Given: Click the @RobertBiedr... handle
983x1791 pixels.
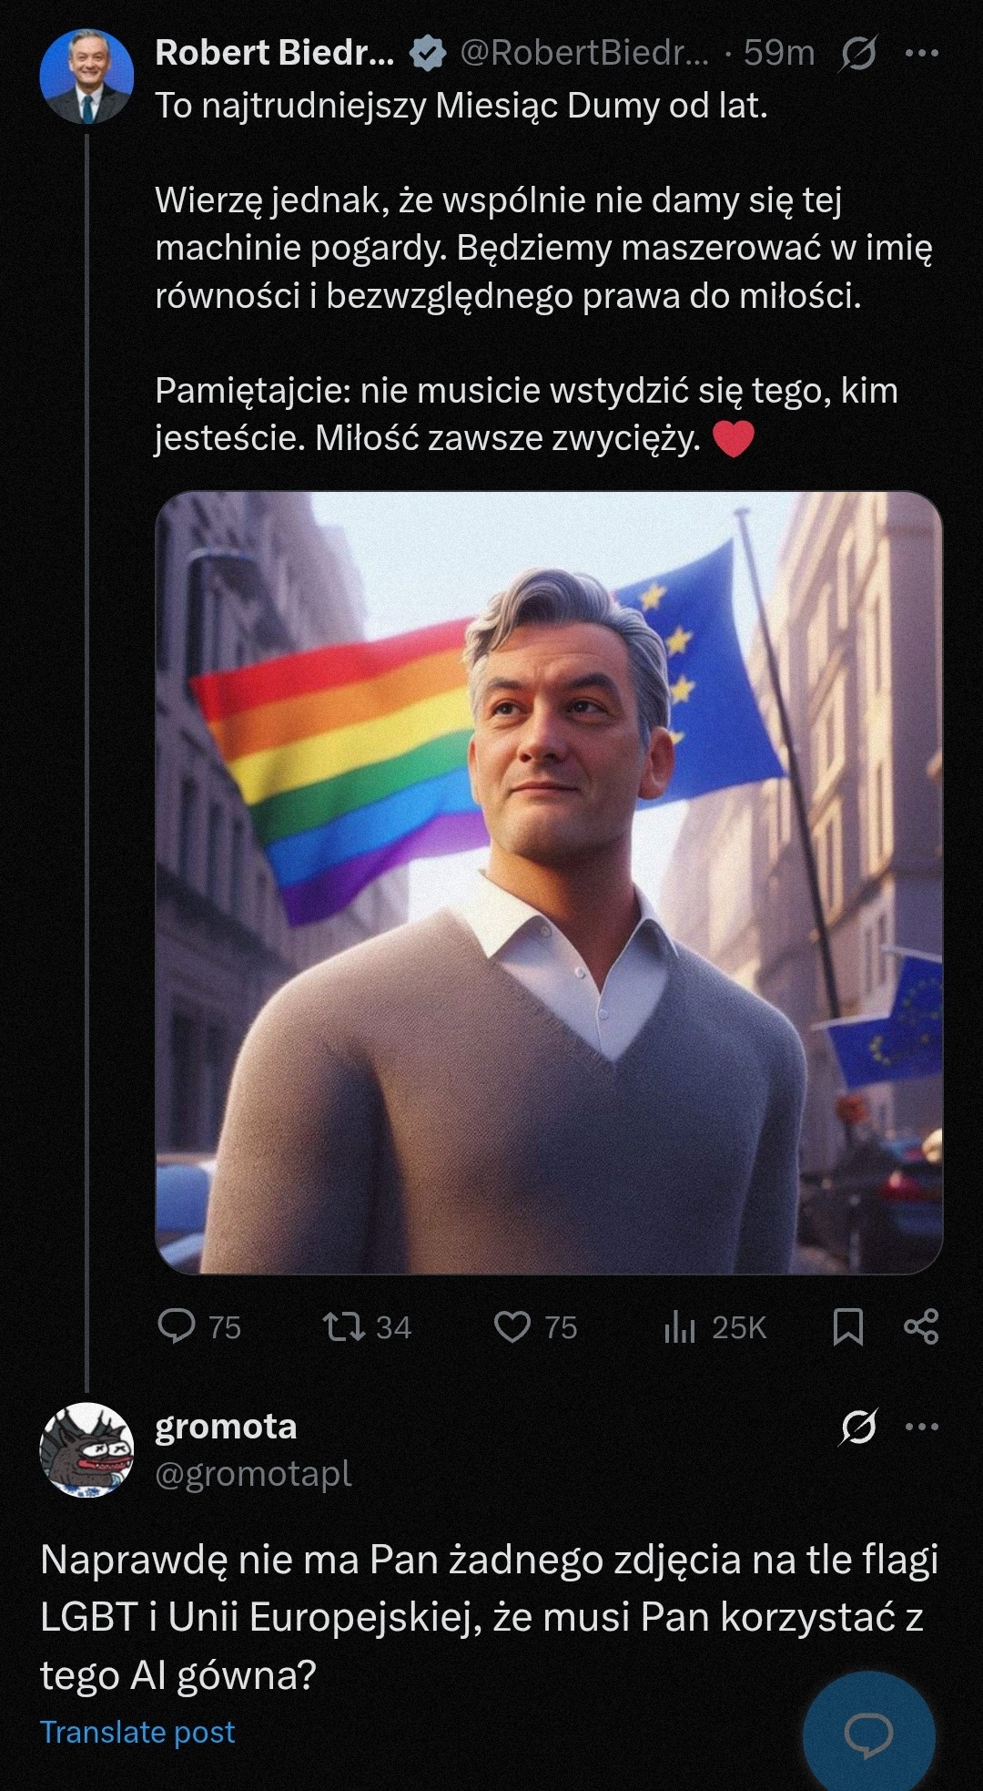Looking at the screenshot, I should click(583, 54).
